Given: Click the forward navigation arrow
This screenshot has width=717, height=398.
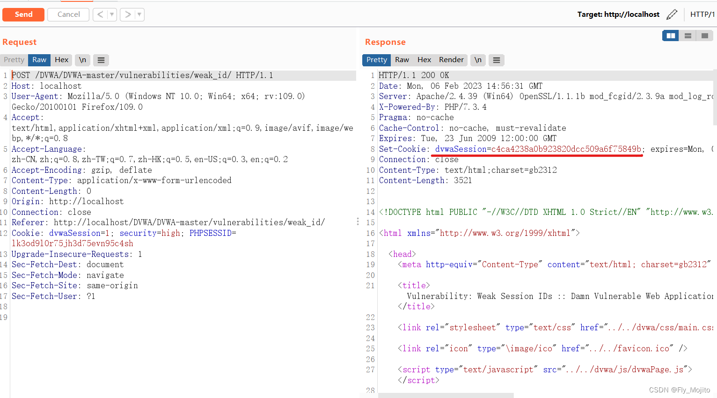Looking at the screenshot, I should pos(127,14).
